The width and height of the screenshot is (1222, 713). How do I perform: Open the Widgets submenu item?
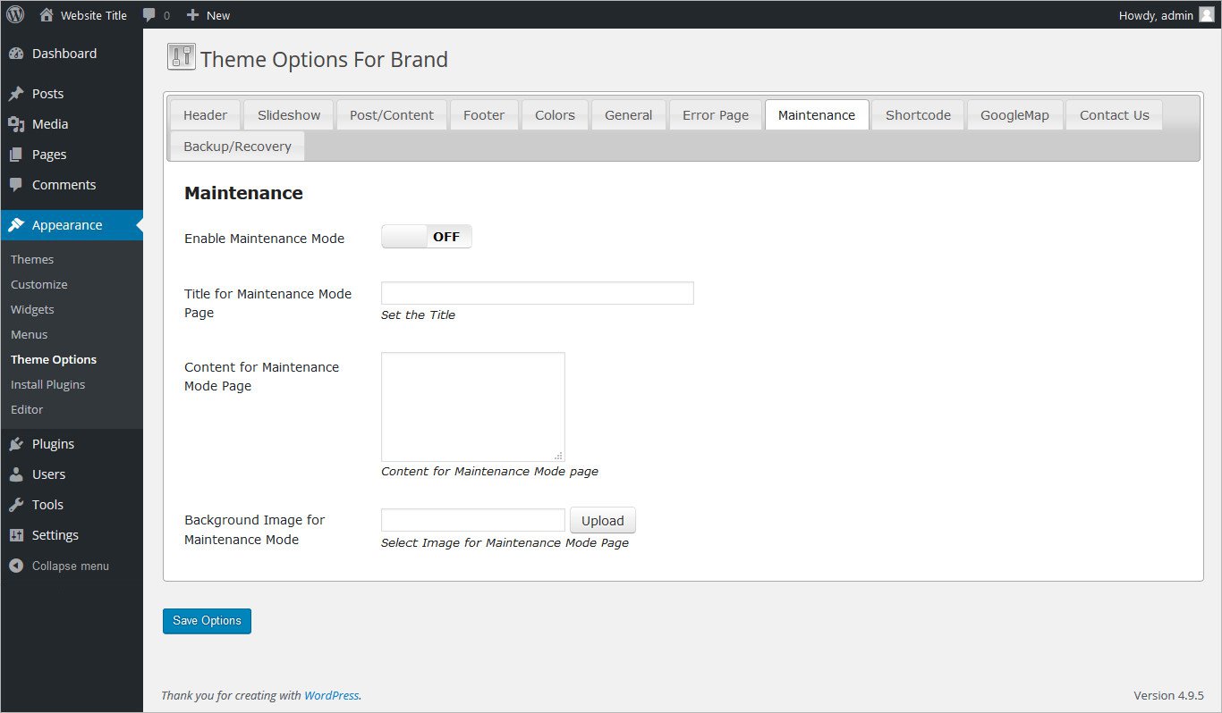(x=32, y=309)
